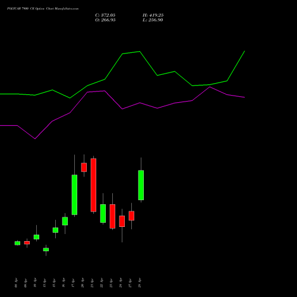The image size is (297, 297).
Task: Click the 09 Apr date label
Action: tap(26, 283)
